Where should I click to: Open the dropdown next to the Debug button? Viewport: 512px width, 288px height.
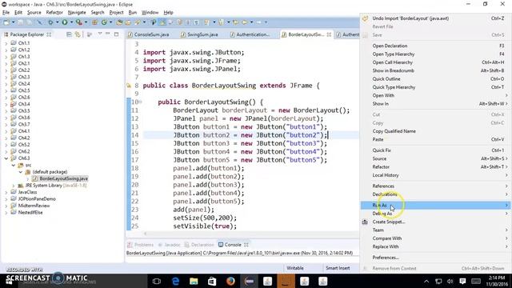[x=57, y=22]
